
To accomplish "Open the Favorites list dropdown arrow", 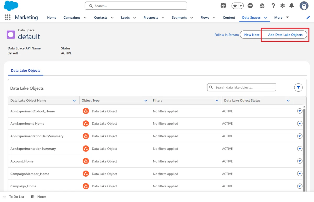I will (241, 6).
